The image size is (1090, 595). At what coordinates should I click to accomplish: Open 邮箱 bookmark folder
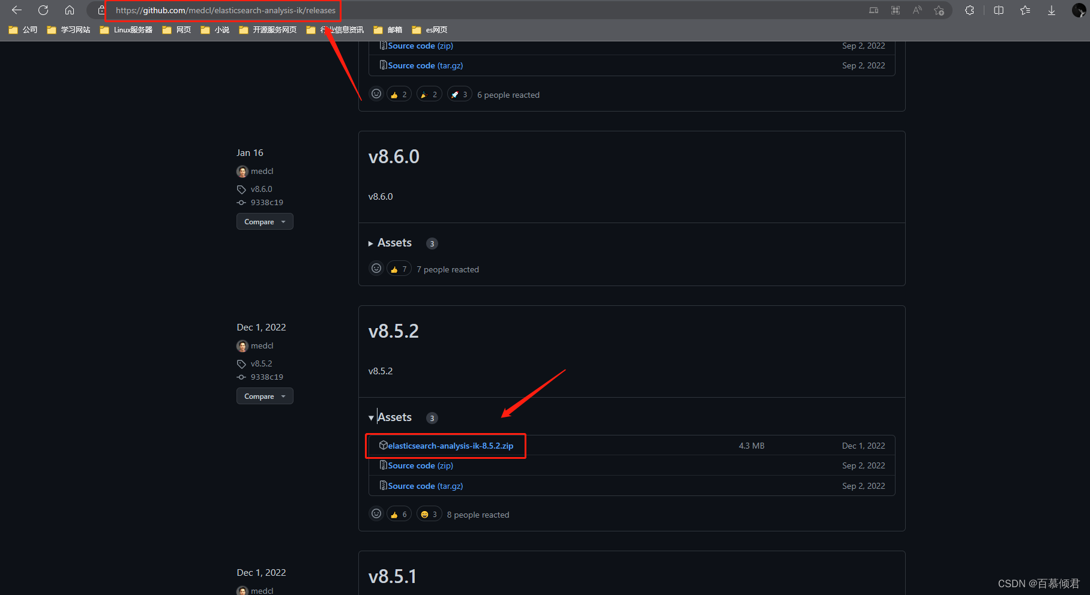[388, 30]
